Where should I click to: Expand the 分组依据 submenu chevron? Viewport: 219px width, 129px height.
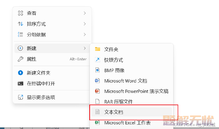point(85,34)
